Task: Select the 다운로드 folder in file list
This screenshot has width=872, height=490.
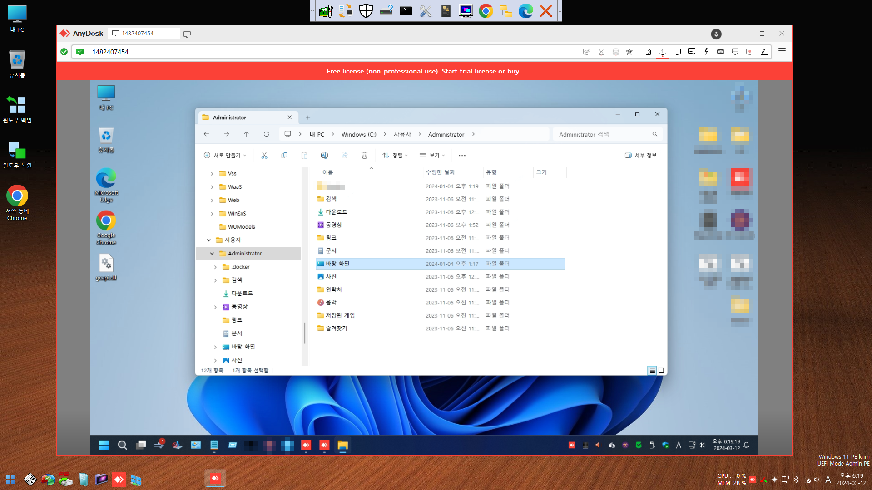Action: point(440,212)
